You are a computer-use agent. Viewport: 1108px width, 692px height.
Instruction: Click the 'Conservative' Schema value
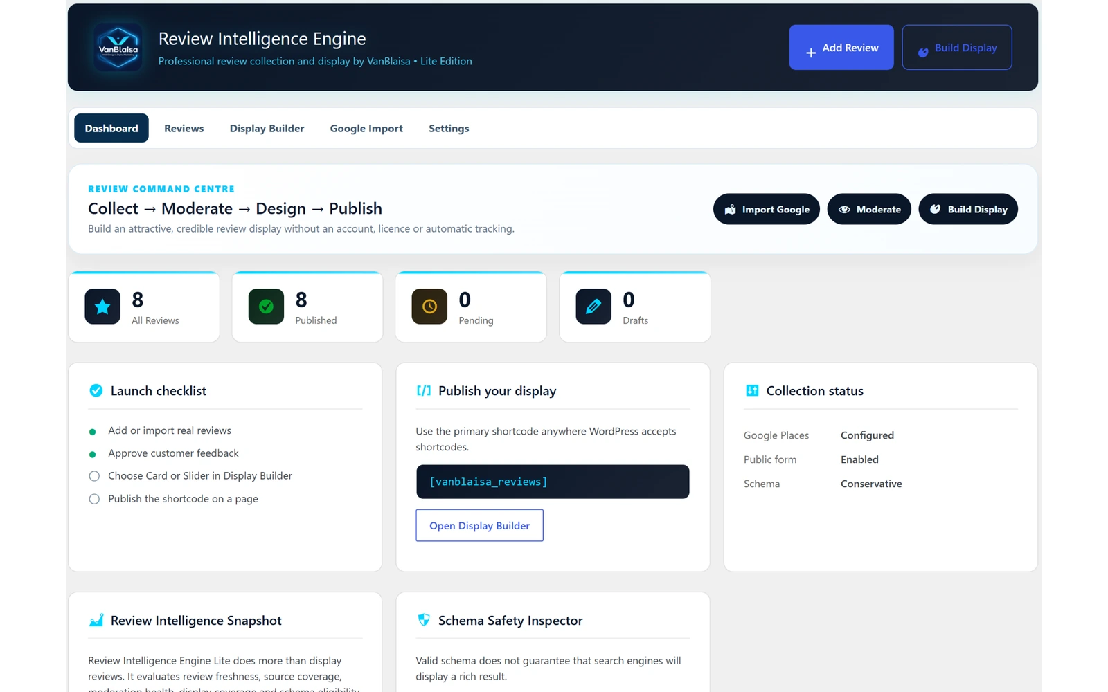click(x=871, y=484)
